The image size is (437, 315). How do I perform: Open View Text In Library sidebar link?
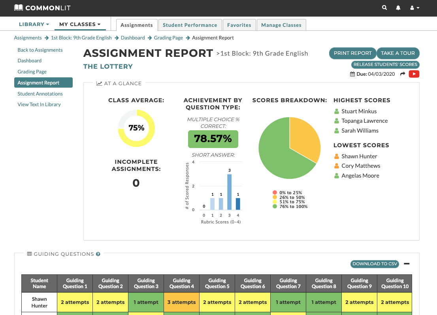tap(39, 105)
